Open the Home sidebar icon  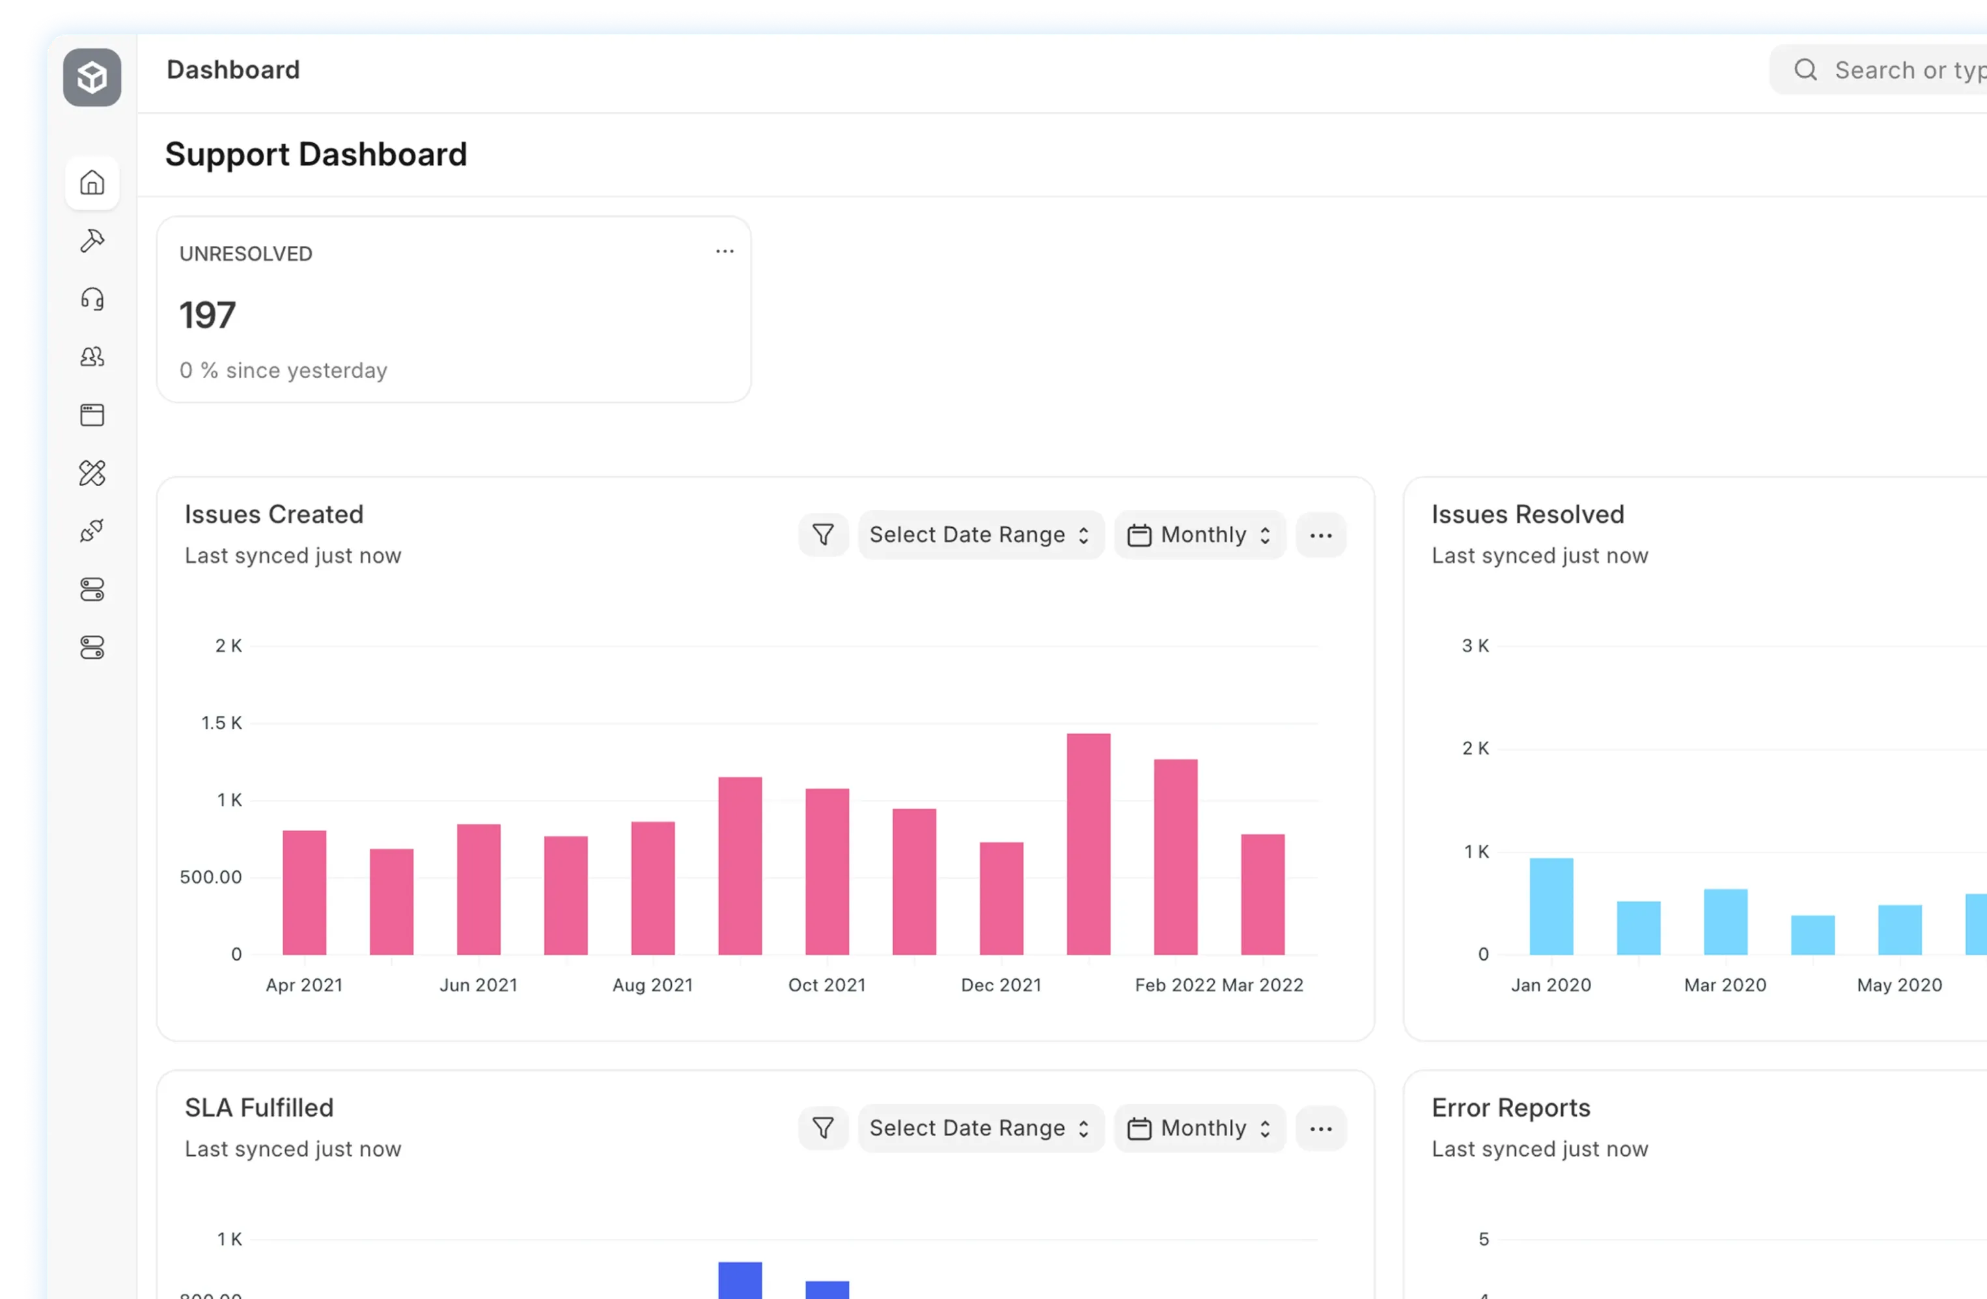pyautogui.click(x=92, y=183)
